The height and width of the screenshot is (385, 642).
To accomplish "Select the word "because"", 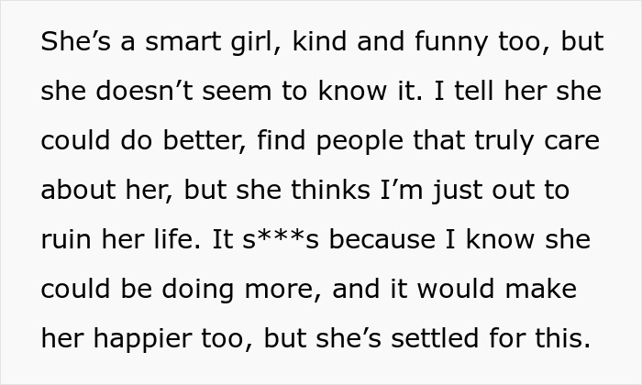I will click(x=382, y=240).
